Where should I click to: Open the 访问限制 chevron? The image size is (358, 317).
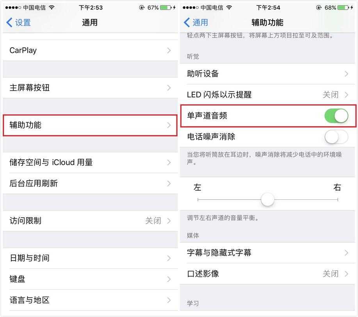[169, 221]
